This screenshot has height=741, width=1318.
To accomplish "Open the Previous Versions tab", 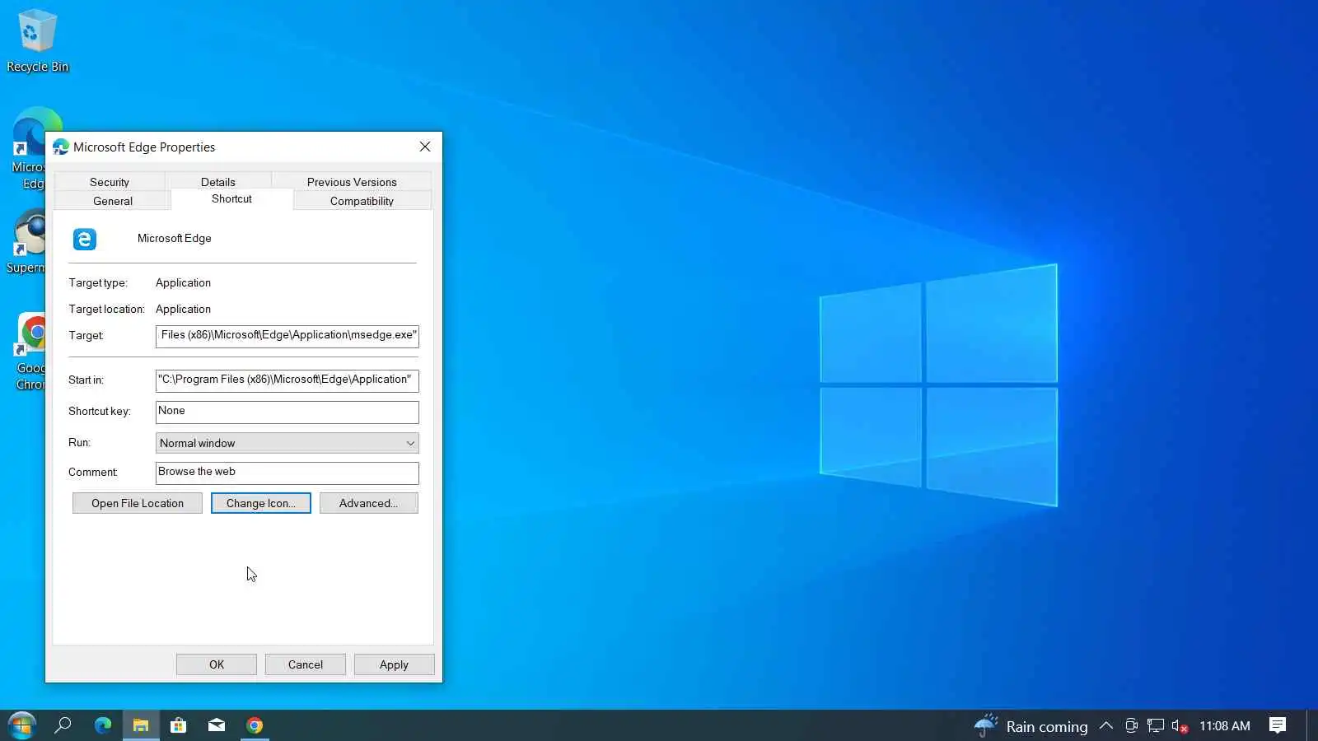I will [x=352, y=182].
